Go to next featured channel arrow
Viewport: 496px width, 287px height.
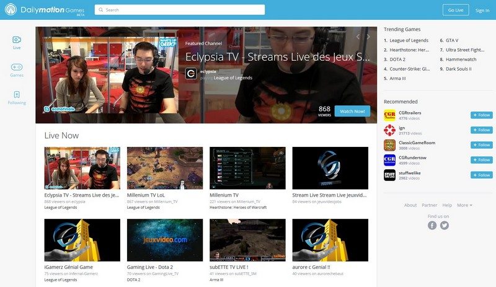coord(368,37)
